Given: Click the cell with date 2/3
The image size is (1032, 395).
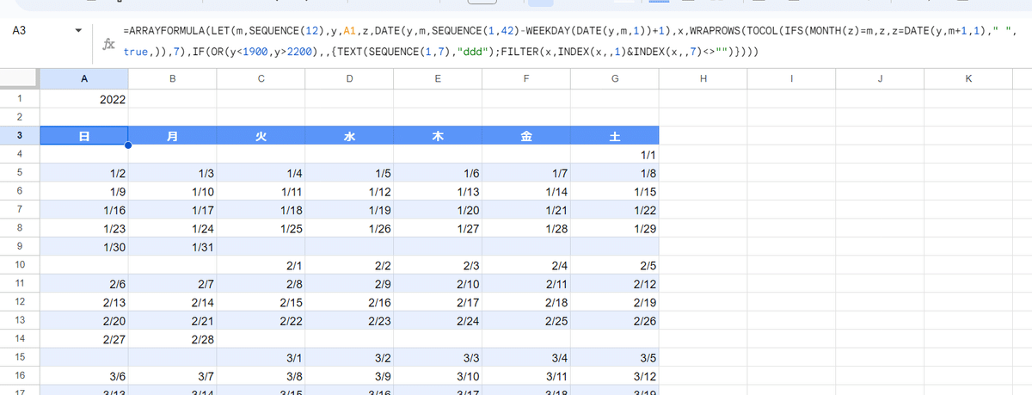Looking at the screenshot, I should click(438, 265).
